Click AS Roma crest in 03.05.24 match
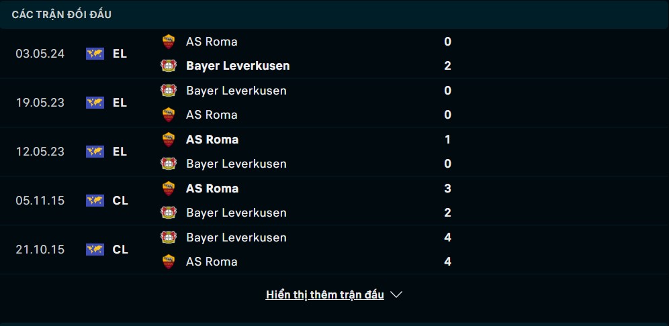Image resolution: width=669 pixels, height=326 pixels. pyautogui.click(x=169, y=42)
